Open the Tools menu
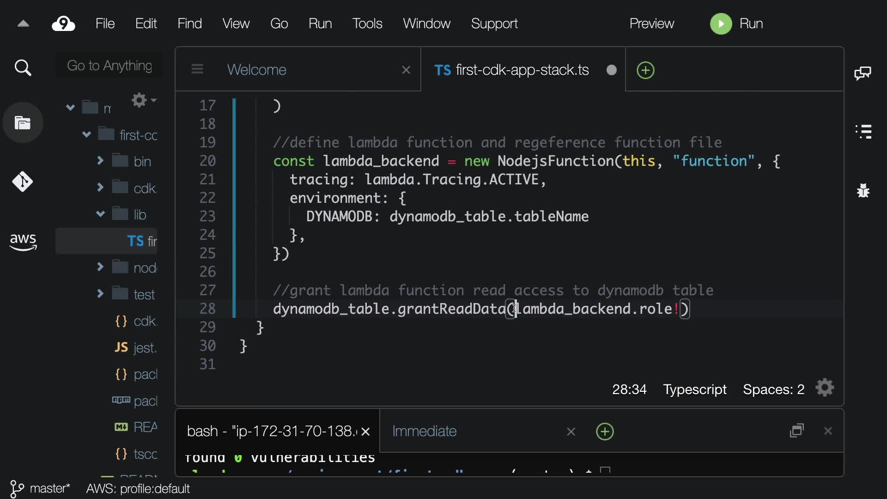 [x=367, y=24]
